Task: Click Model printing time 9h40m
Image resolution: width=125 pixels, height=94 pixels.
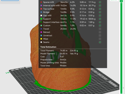Action: pos(63,63)
